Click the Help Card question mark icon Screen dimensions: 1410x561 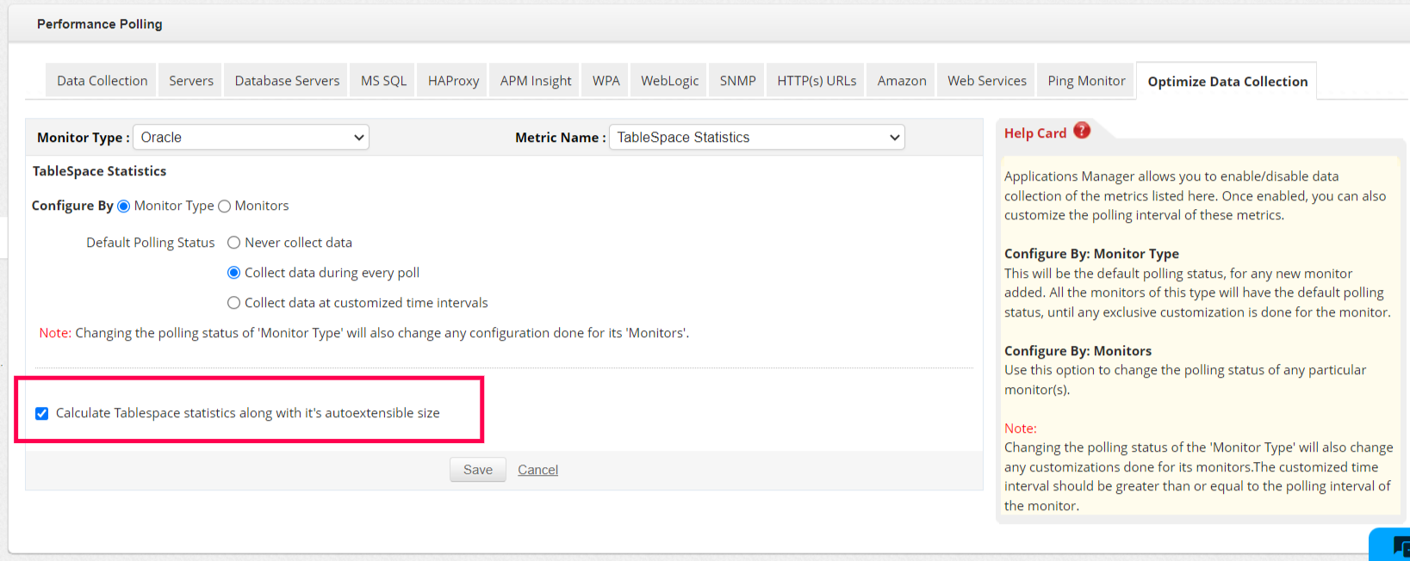(1082, 131)
